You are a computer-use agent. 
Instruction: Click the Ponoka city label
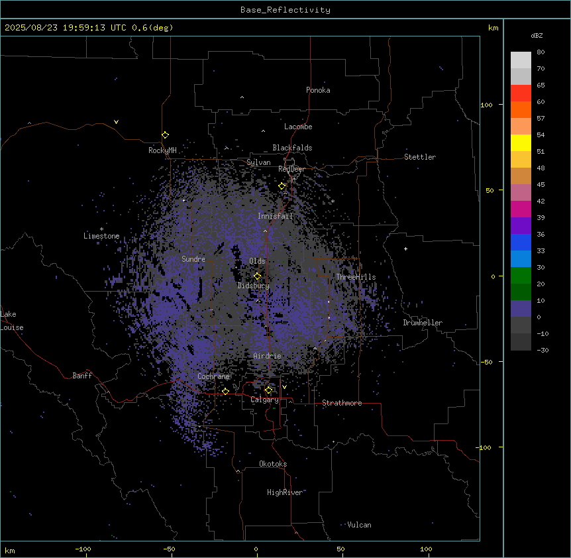(318, 90)
